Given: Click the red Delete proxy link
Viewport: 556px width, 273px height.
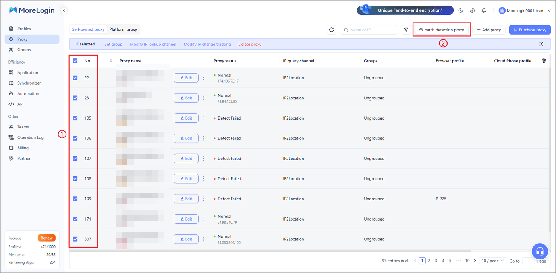Looking at the screenshot, I should click(x=250, y=44).
